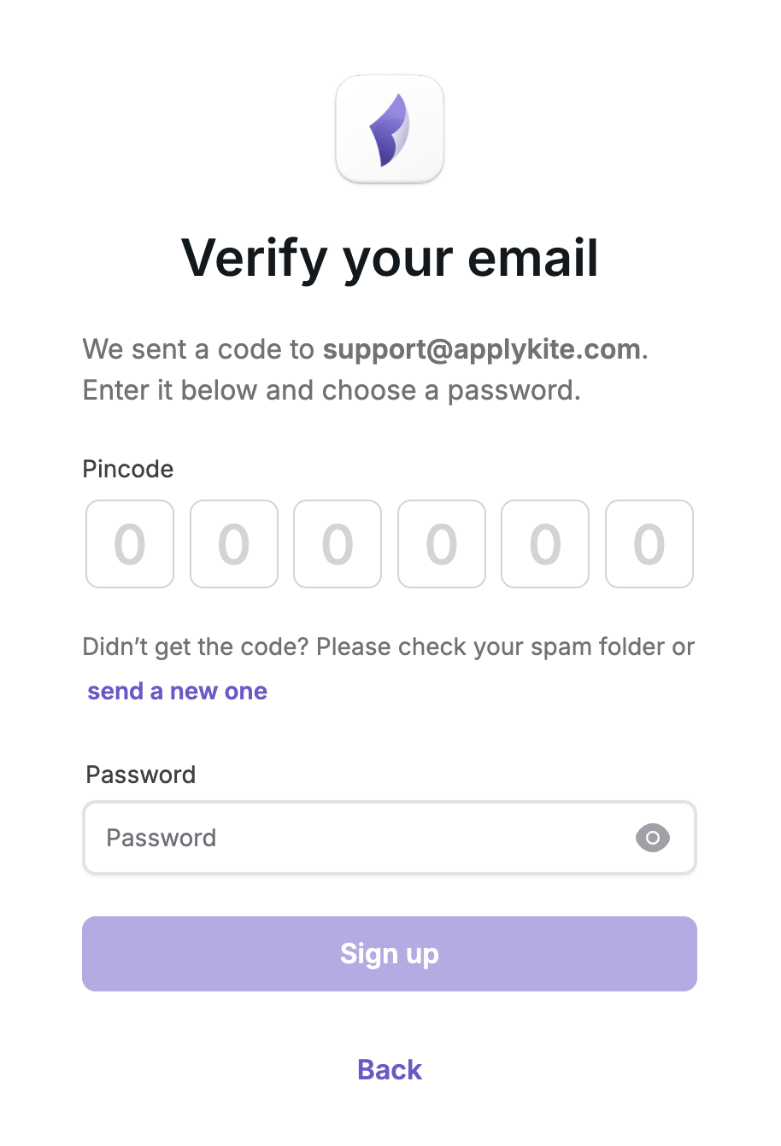This screenshot has height=1146, width=781.
Task: Click the ApplyKite feather logo icon
Action: (x=390, y=129)
